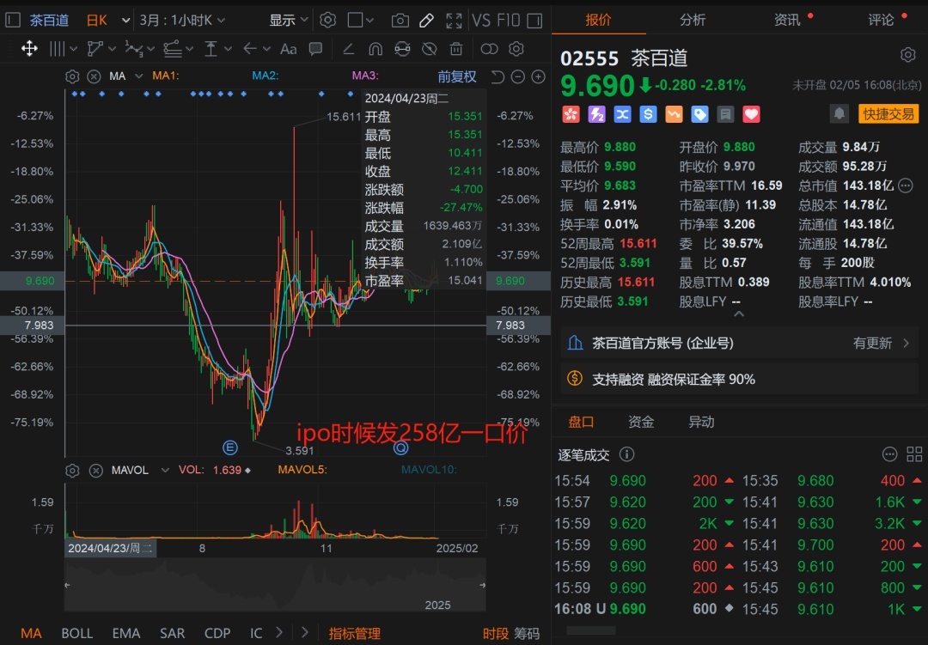
Task: Zoom in chart with plus icon
Action: (x=539, y=76)
